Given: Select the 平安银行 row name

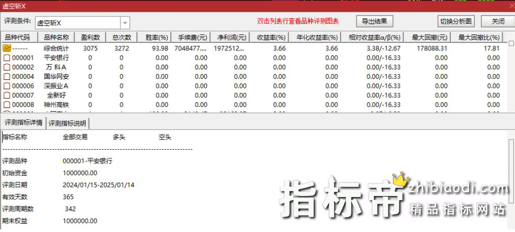Looking at the screenshot, I should [57, 58].
